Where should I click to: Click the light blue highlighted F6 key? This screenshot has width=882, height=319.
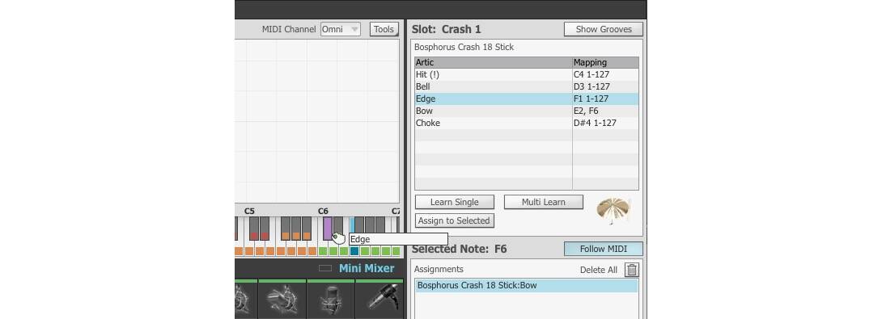[x=352, y=225]
